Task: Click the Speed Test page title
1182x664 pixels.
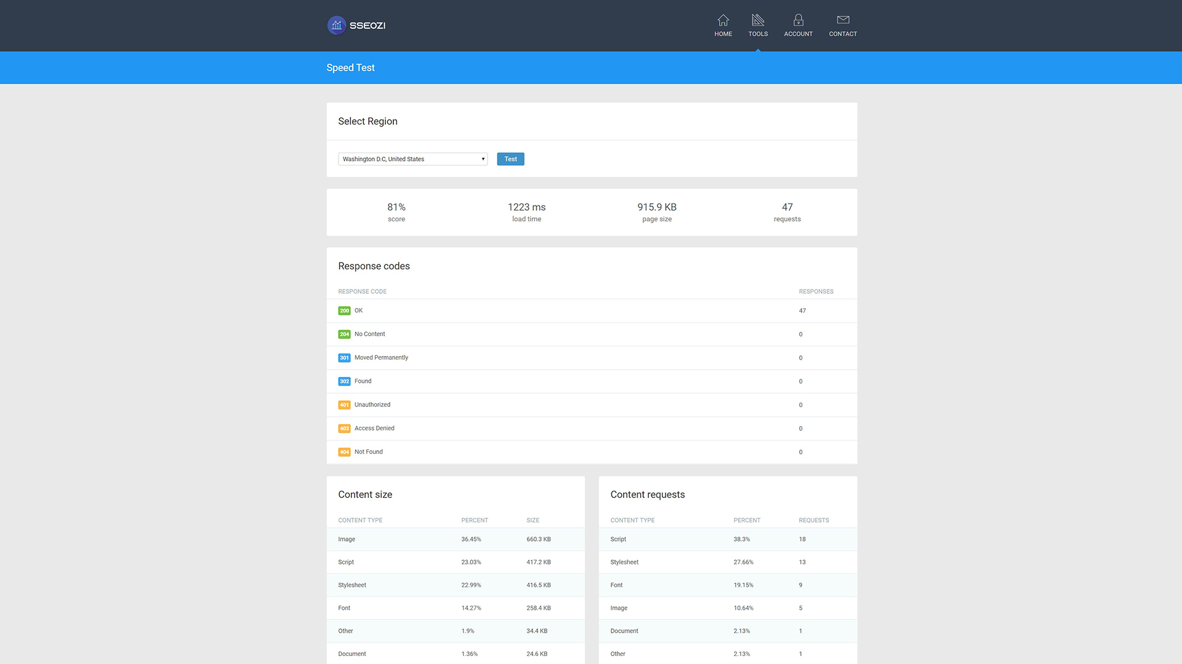Action: [350, 68]
